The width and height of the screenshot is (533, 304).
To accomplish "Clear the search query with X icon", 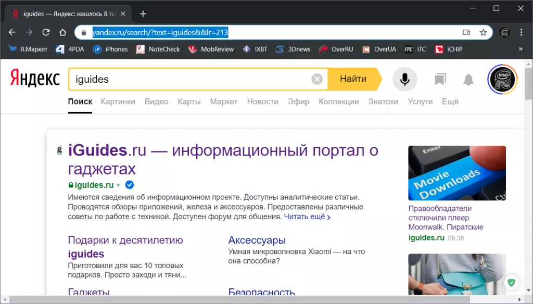I will point(317,79).
